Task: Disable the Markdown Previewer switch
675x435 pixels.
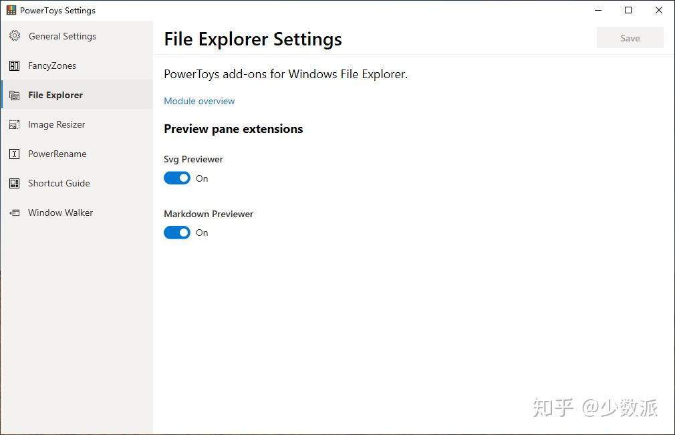Action: click(x=177, y=233)
